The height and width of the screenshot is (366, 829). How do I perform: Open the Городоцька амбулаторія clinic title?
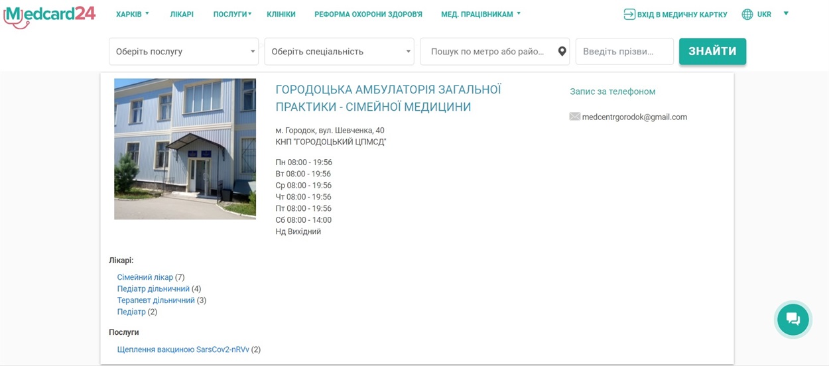(388, 98)
